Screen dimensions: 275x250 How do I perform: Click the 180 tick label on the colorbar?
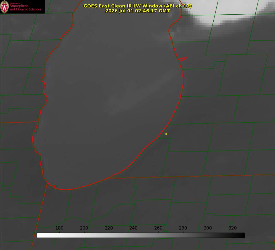point(59,228)
